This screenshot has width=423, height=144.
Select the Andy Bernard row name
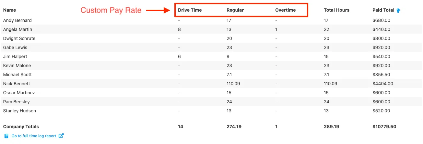17,20
